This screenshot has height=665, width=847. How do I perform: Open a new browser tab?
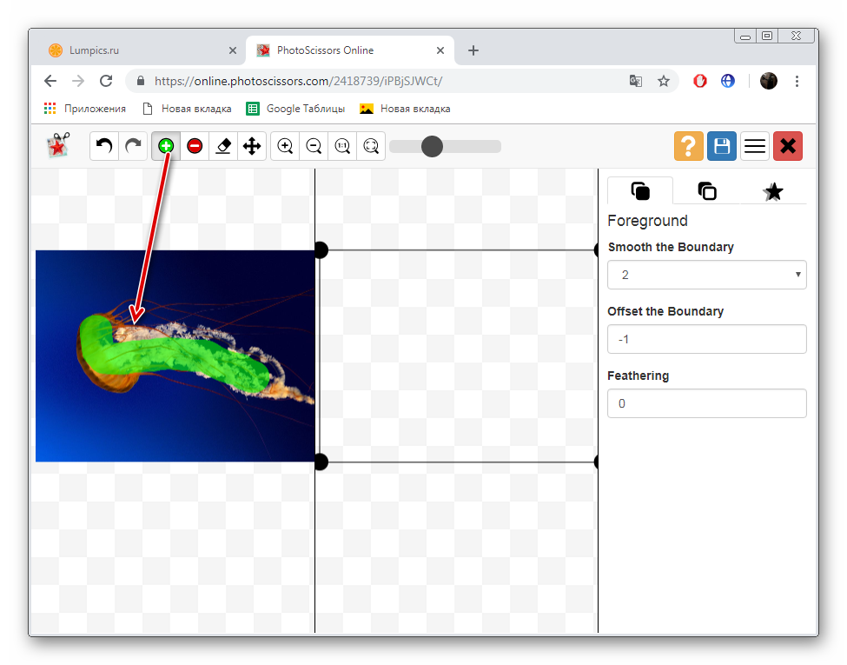point(473,50)
